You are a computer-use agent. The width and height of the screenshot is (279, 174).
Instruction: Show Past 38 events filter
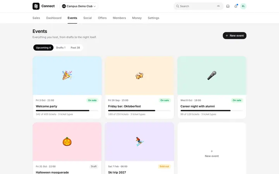75,48
